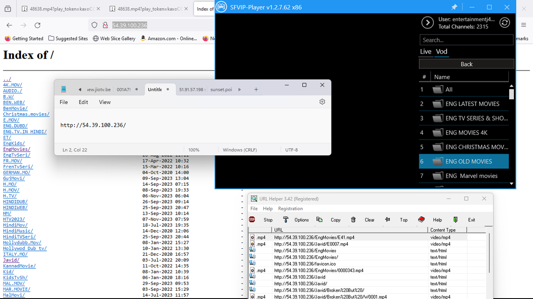Open the 4K.MOV/ directory link
Screen dimensions: 533x299
pos(12,85)
